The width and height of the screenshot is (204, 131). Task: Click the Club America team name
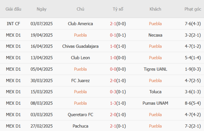point(80,23)
